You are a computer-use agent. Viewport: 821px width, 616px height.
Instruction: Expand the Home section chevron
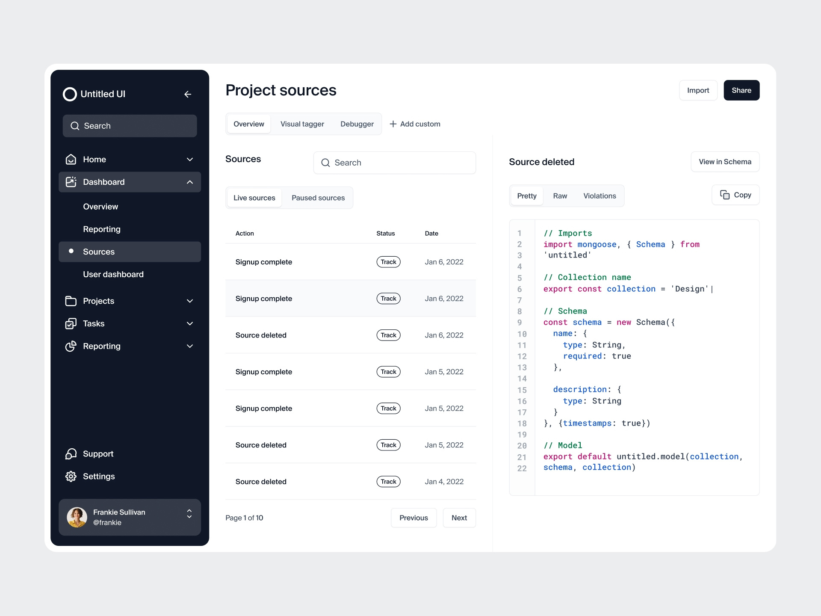coord(190,159)
